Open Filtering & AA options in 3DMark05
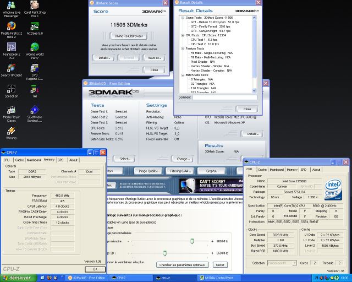The width and height of the screenshot is (352, 282). point(180,171)
